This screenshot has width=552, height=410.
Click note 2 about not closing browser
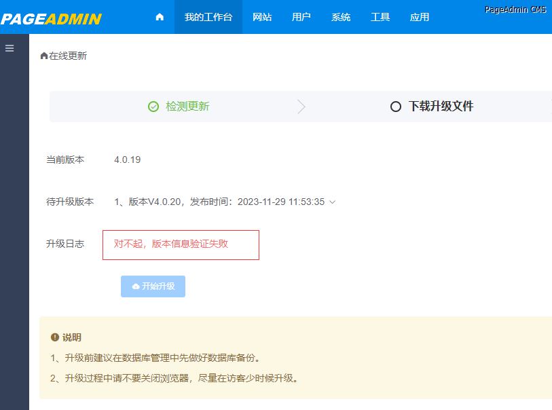[x=175, y=378]
